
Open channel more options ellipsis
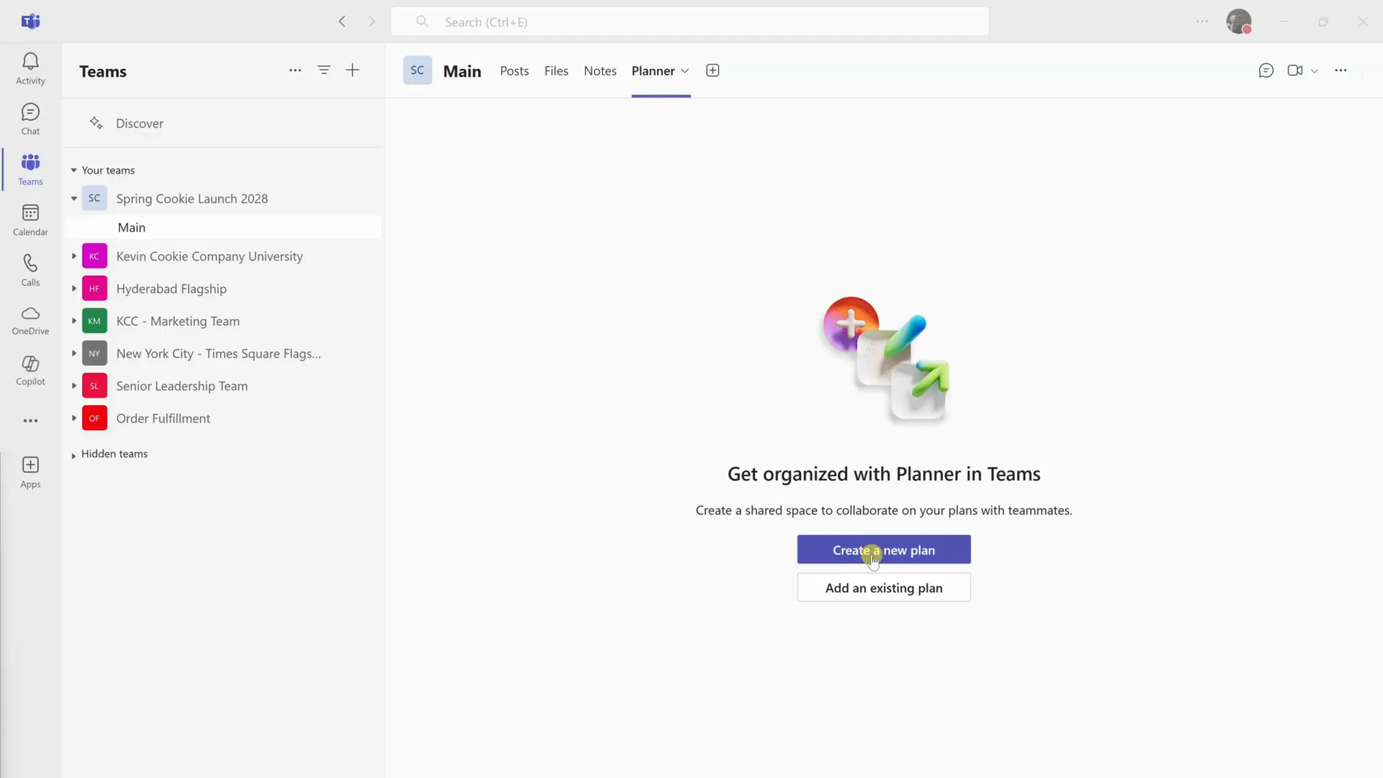[x=1341, y=71]
